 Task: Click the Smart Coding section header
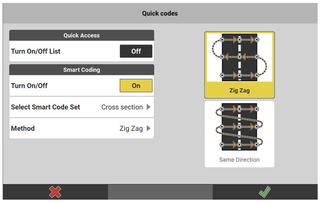click(81, 70)
